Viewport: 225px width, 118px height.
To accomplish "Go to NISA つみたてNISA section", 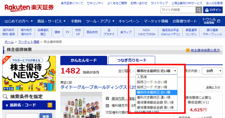I will click(x=146, y=32).
